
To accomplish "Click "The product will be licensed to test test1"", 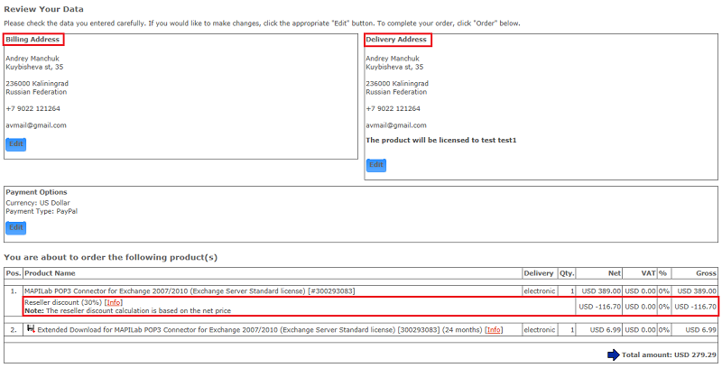I will pos(441,141).
